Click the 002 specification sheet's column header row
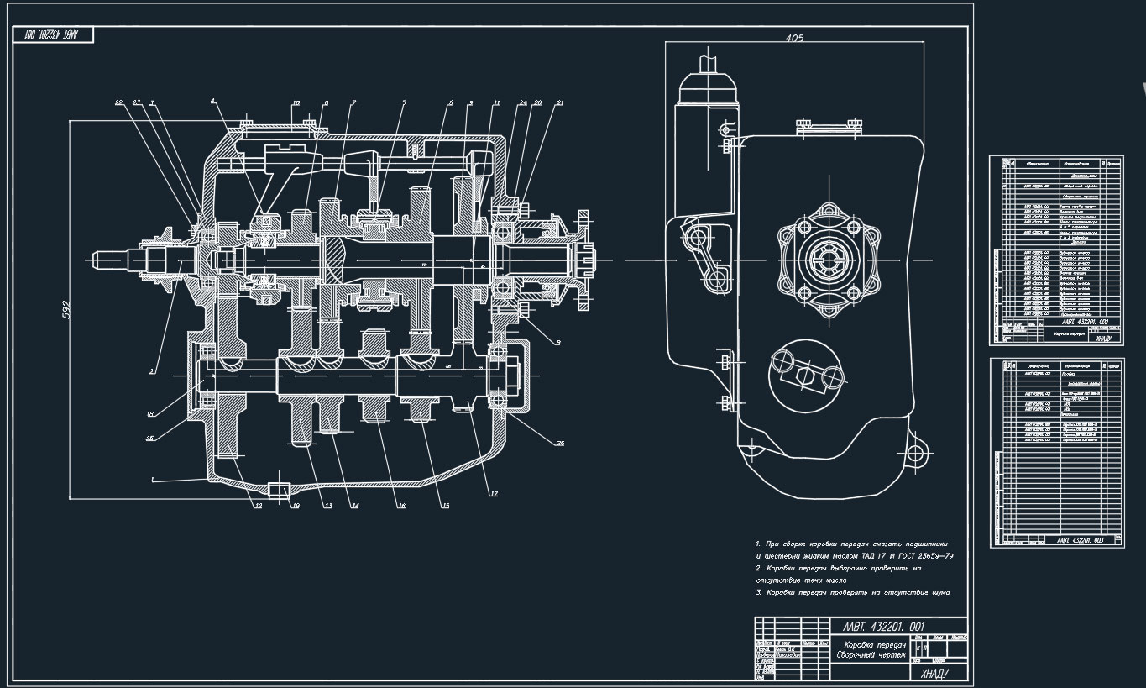1146x688 pixels. (x=1060, y=163)
